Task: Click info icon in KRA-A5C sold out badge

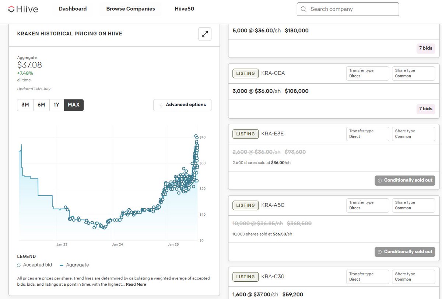Action: coord(380,252)
